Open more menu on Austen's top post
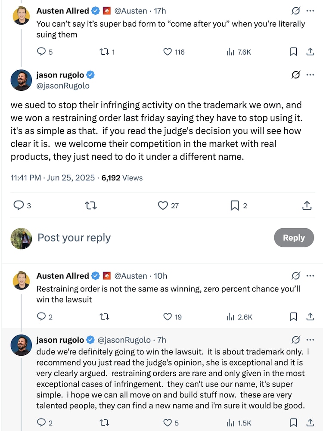Image resolution: width=323 pixels, height=431 pixels. pyautogui.click(x=310, y=11)
